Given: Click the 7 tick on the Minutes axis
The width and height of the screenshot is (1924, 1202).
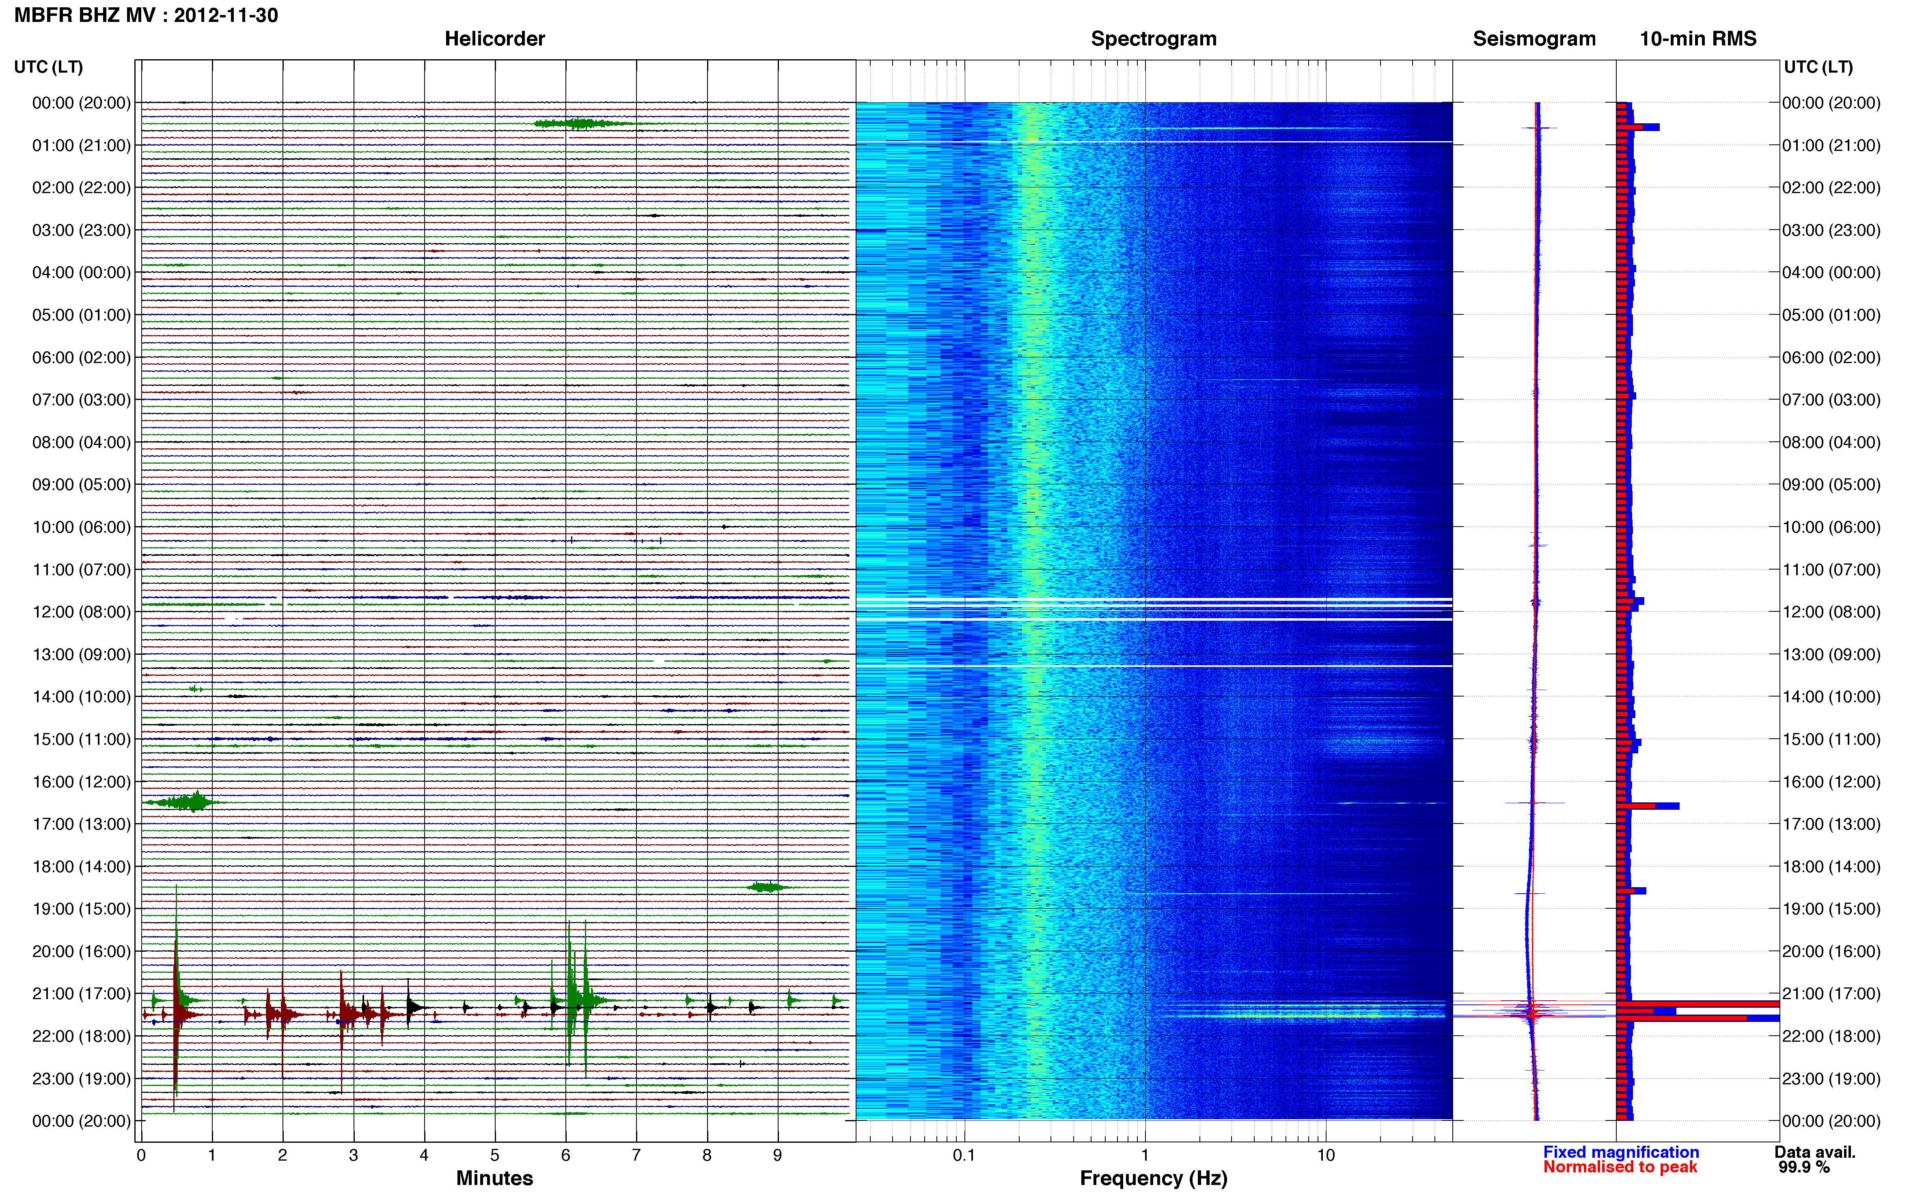Looking at the screenshot, I should (636, 1155).
